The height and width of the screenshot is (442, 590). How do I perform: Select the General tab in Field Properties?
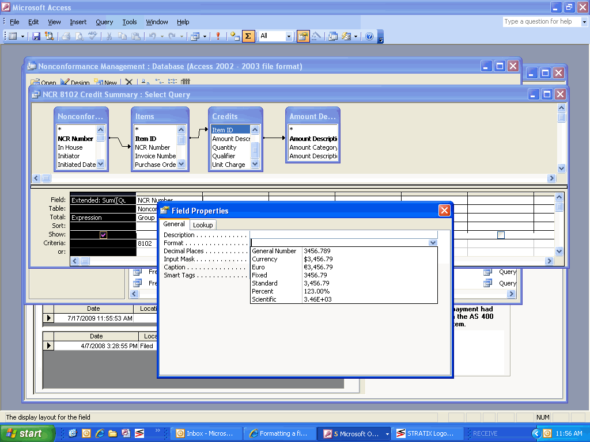coord(174,224)
